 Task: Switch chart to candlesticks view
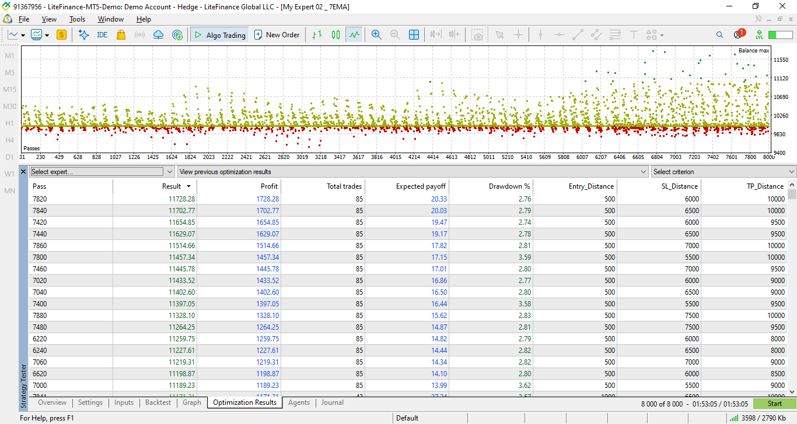point(335,35)
